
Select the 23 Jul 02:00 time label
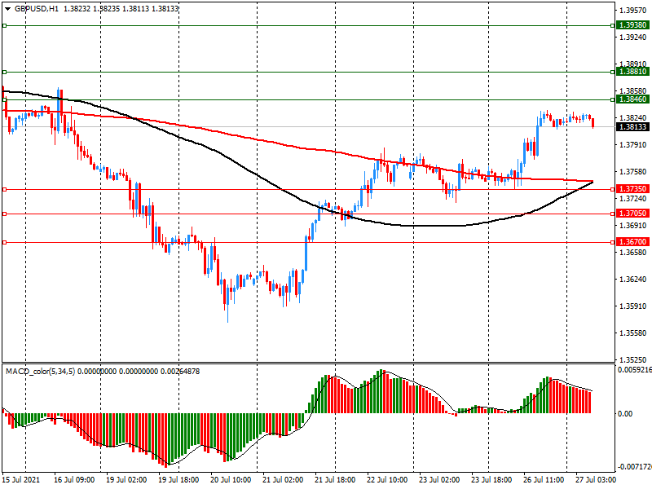coord(439,480)
